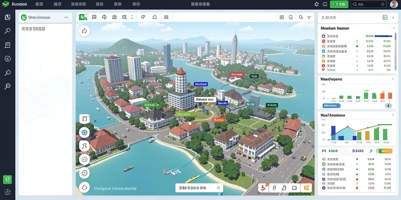Image resolution: width=401 pixels, height=200 pixels.
Task: Expand the left panel header dropdown chevron
Action: (x=66, y=17)
